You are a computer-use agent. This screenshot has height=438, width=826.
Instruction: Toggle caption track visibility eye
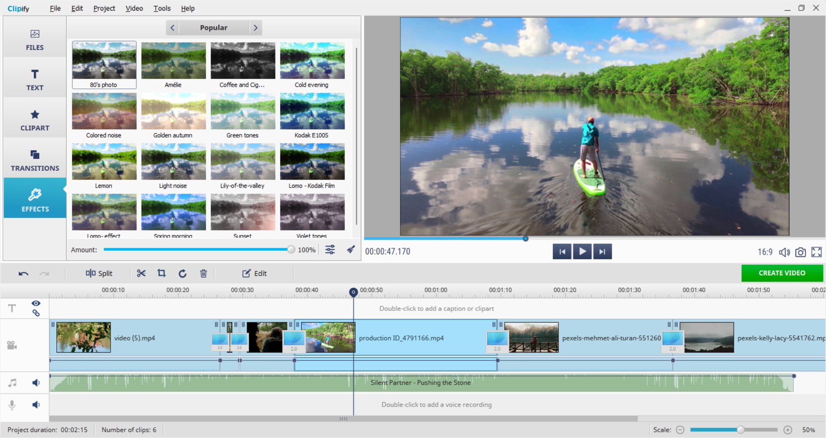point(36,303)
